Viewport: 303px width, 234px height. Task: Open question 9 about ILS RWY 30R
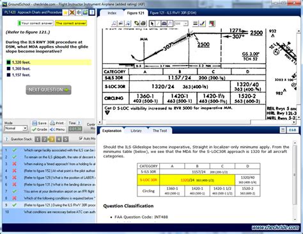click(x=49, y=205)
